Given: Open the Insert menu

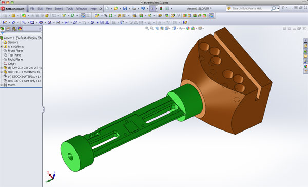Looking at the screenshot, I should point(59,8).
